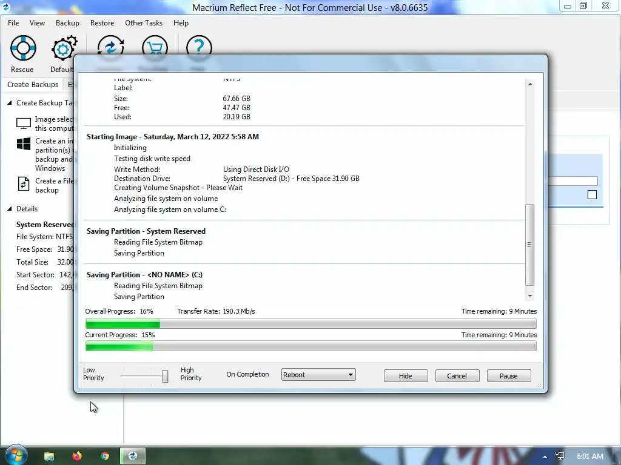Click 'System Reserved' in the Details pane
621x465 pixels.
pyautogui.click(x=45, y=225)
